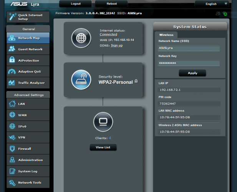Open Network Tools page
This screenshot has width=237, height=192.
pos(28,182)
